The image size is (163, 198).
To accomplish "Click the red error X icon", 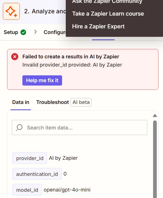I will click(15, 57).
